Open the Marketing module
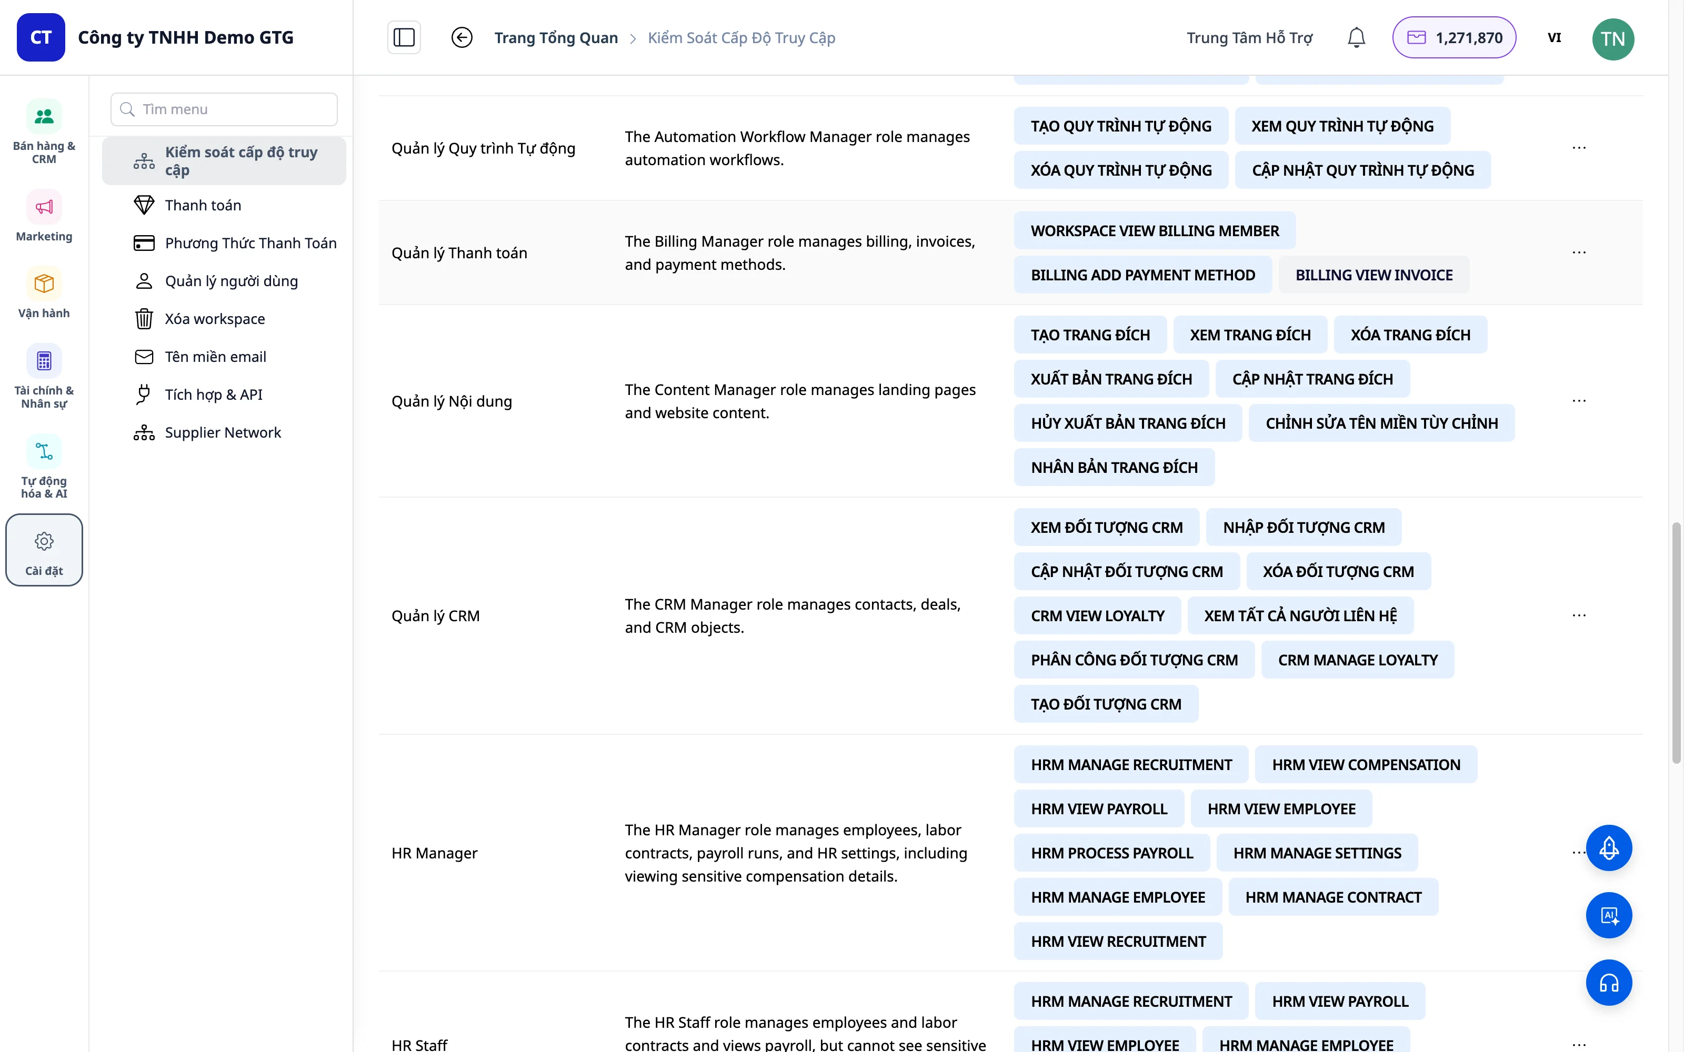Image resolution: width=1684 pixels, height=1052 pixels. pos(44,216)
